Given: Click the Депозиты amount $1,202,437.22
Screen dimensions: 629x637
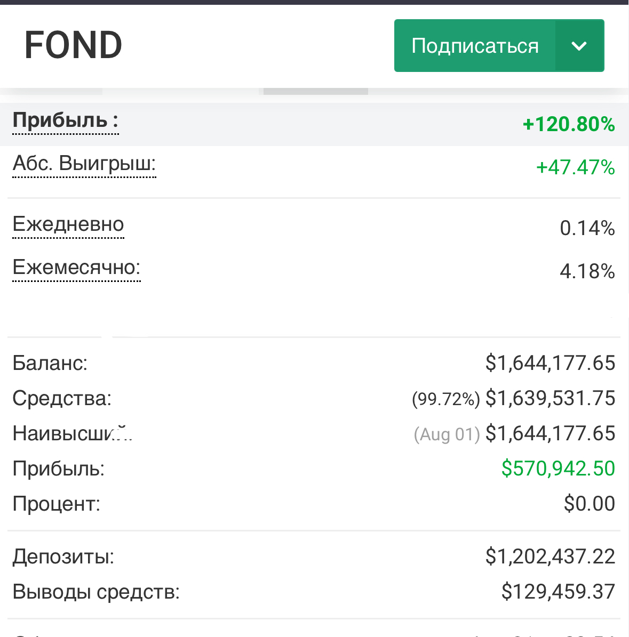Looking at the screenshot, I should 550,557.
